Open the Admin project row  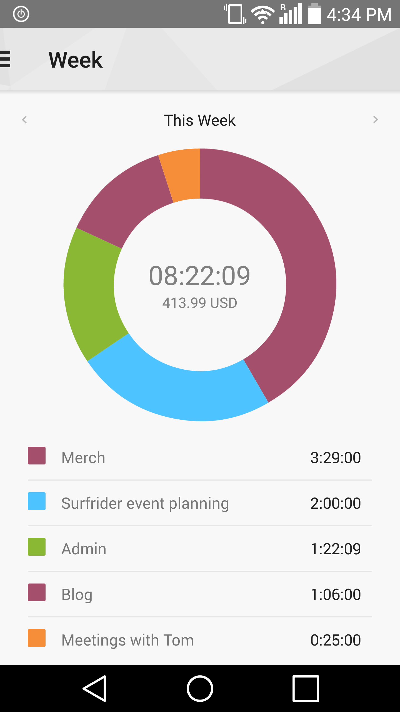pyautogui.click(x=200, y=549)
